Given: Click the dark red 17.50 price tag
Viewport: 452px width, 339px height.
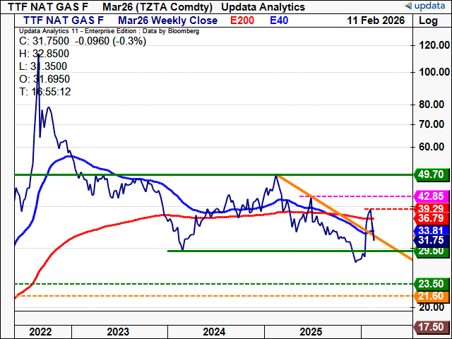Looking at the screenshot, I should point(431,328).
